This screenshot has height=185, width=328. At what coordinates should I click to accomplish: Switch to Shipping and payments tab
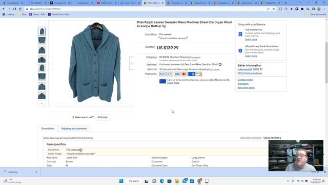coord(74,128)
